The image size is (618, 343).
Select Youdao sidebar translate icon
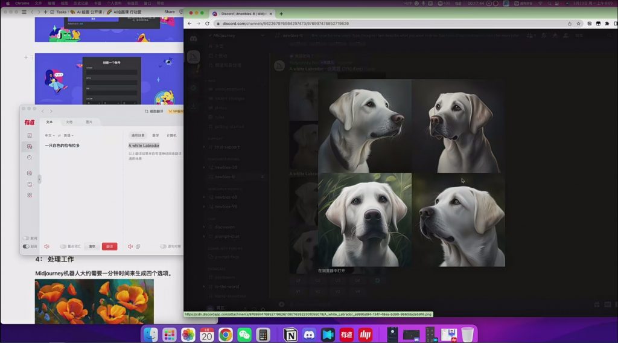pos(30,147)
